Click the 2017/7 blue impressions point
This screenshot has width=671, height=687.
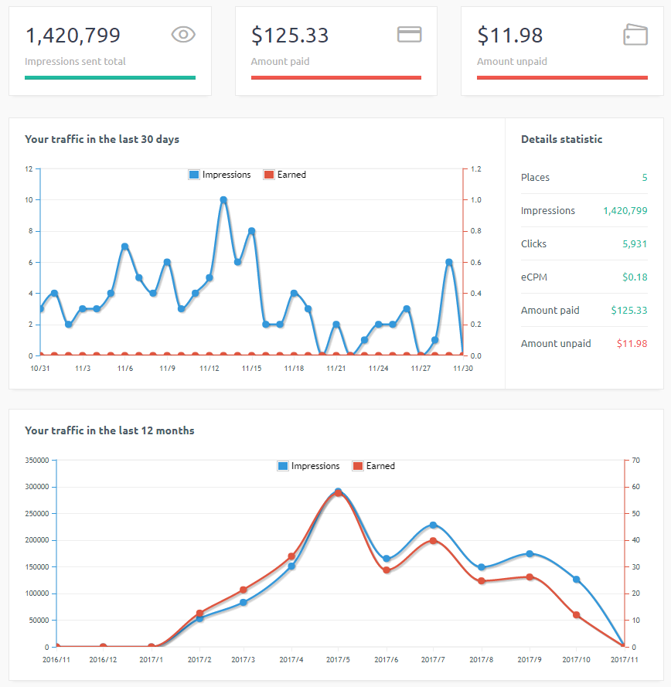(x=433, y=525)
